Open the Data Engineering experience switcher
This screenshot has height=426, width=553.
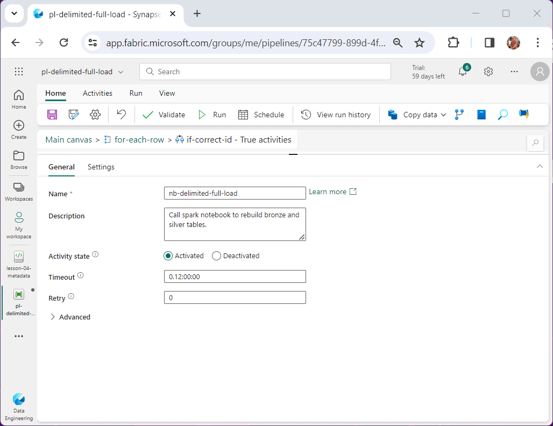pos(19,407)
